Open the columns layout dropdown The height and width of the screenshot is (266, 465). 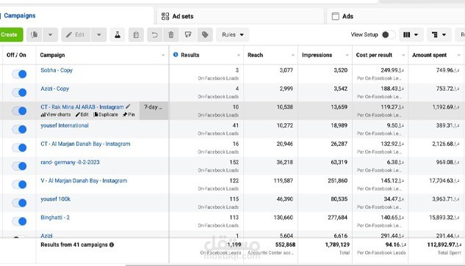(411, 34)
